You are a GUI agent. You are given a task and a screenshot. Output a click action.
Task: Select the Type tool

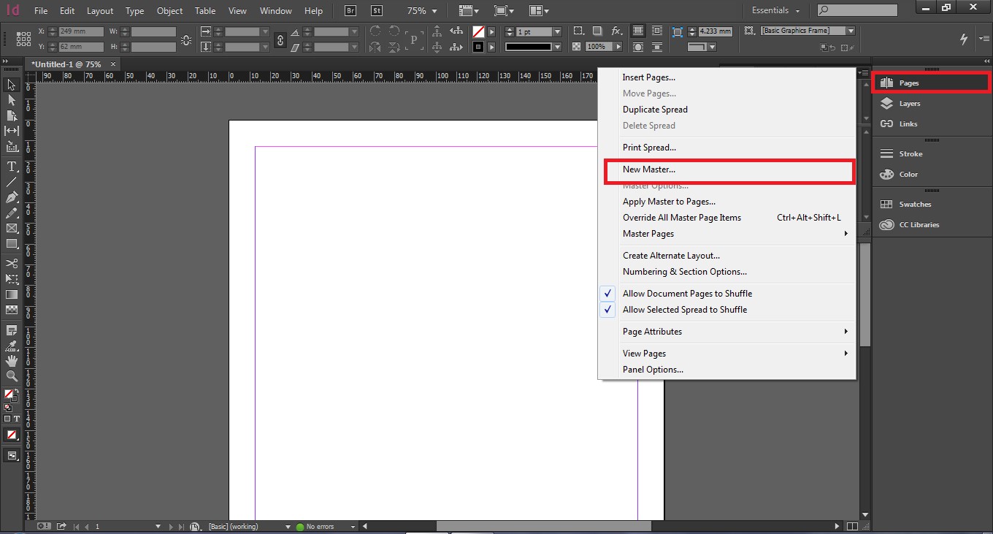pos(12,167)
